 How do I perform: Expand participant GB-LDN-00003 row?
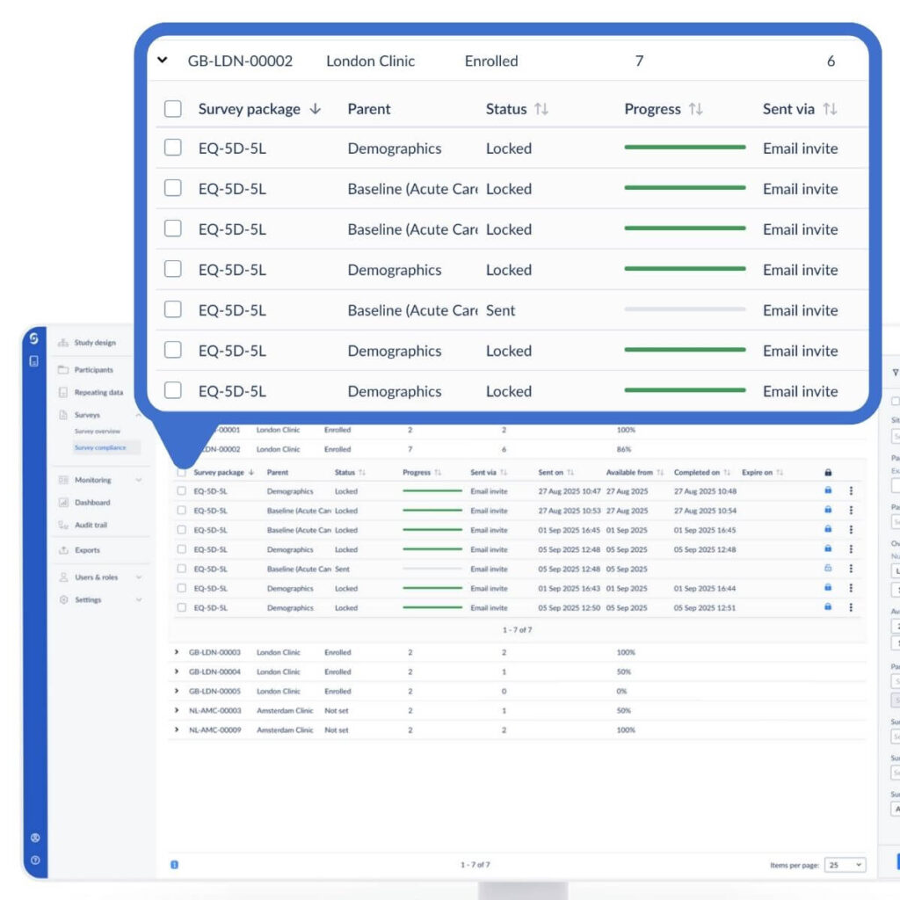177,653
